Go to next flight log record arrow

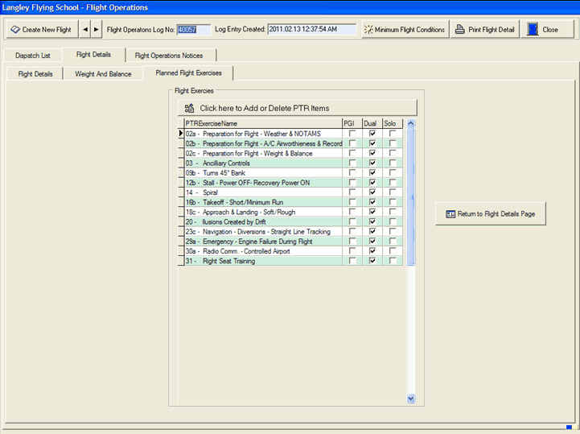pyautogui.click(x=97, y=30)
